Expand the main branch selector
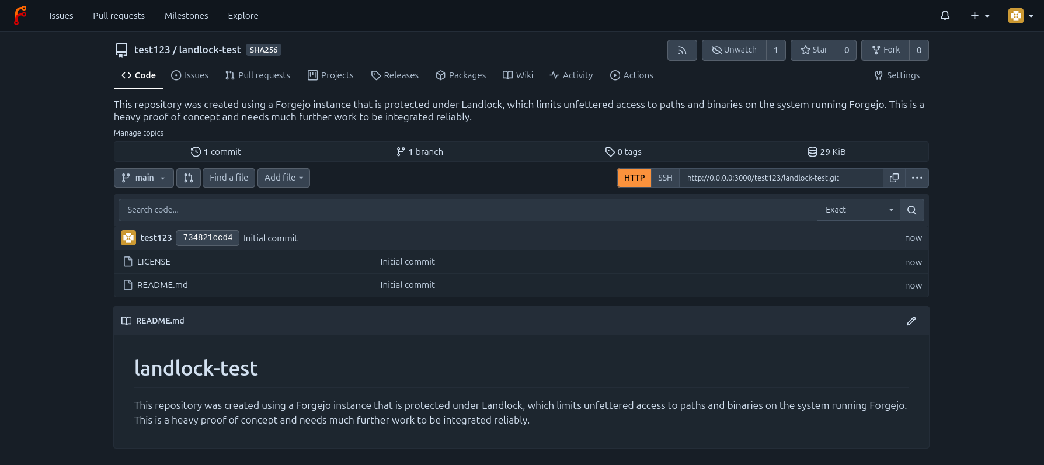The image size is (1044, 465). point(144,178)
